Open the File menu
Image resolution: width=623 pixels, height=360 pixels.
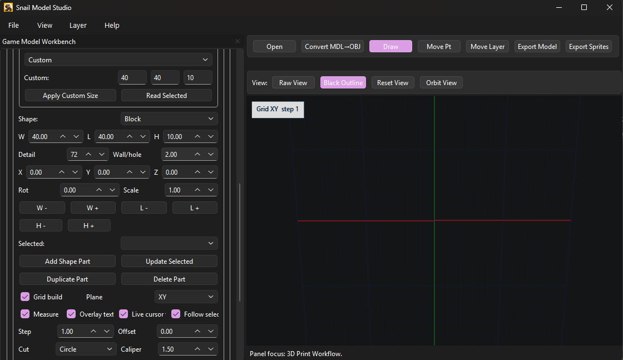(13, 25)
